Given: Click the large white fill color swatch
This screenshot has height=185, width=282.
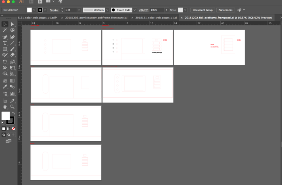Looking at the screenshot, I should pos(5,116).
